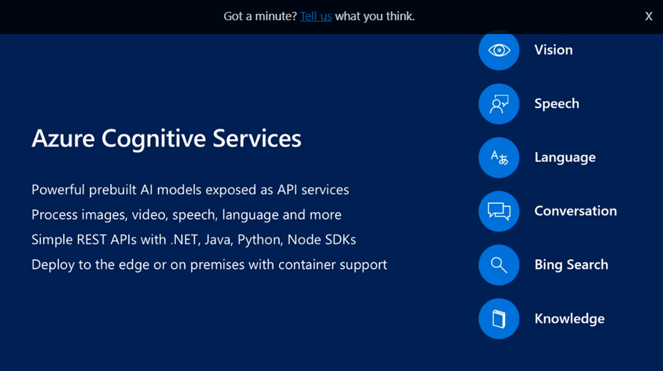Dismiss the feedback banner with X
This screenshot has width=663, height=371.
tap(648, 17)
